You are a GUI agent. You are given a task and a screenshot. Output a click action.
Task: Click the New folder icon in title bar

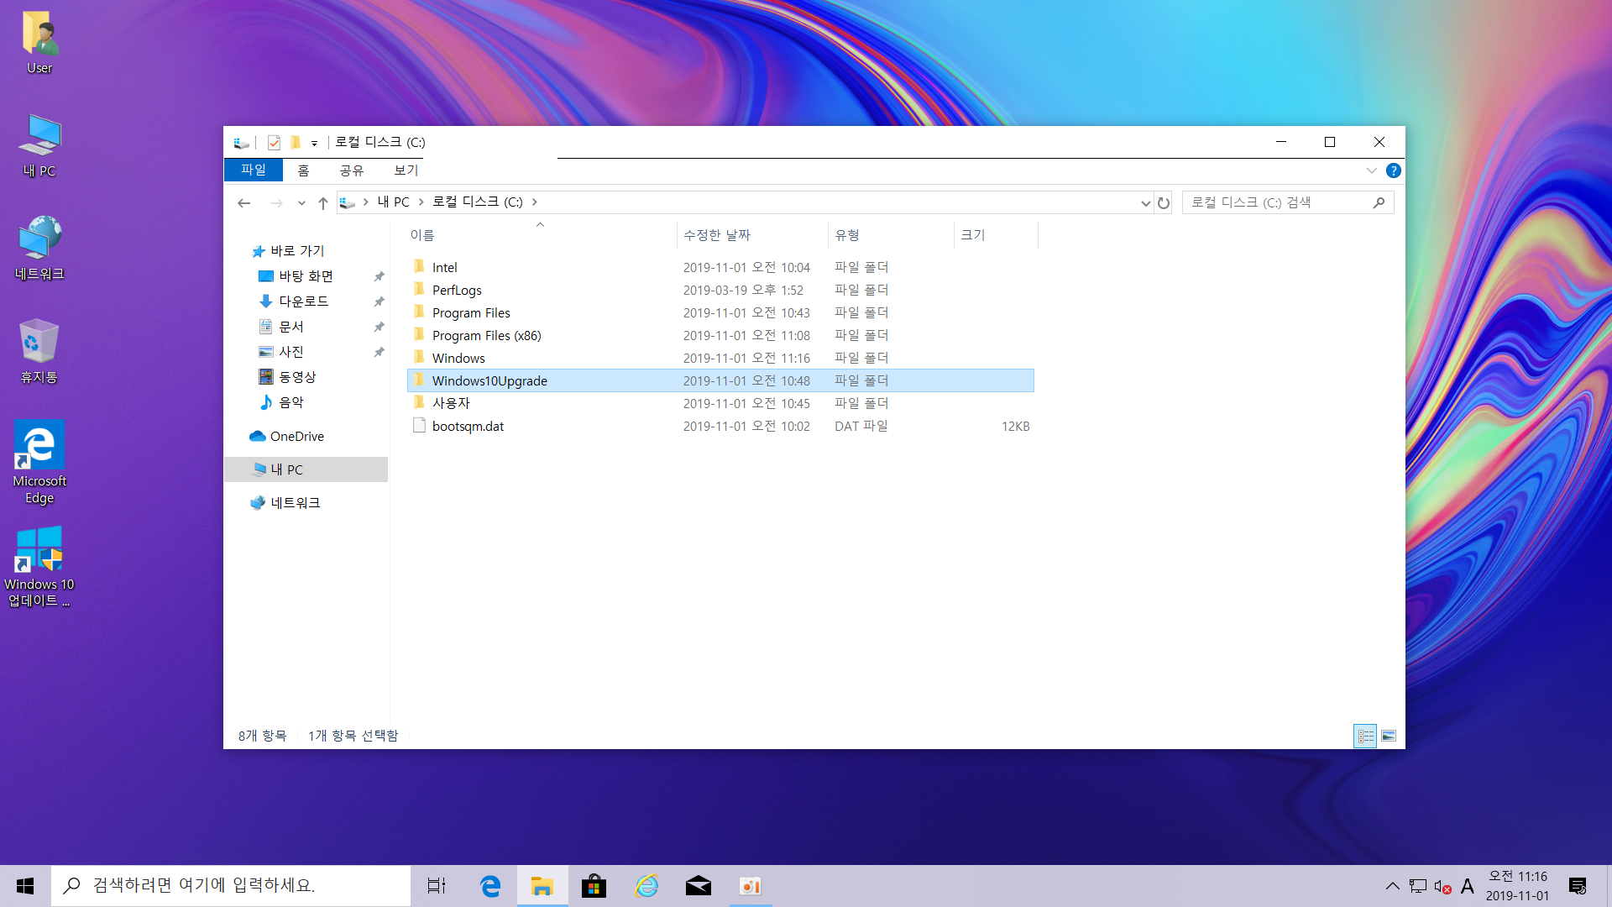296,143
